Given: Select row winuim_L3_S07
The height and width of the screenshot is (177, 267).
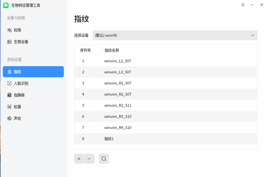Looking at the screenshot, I should [166, 72].
